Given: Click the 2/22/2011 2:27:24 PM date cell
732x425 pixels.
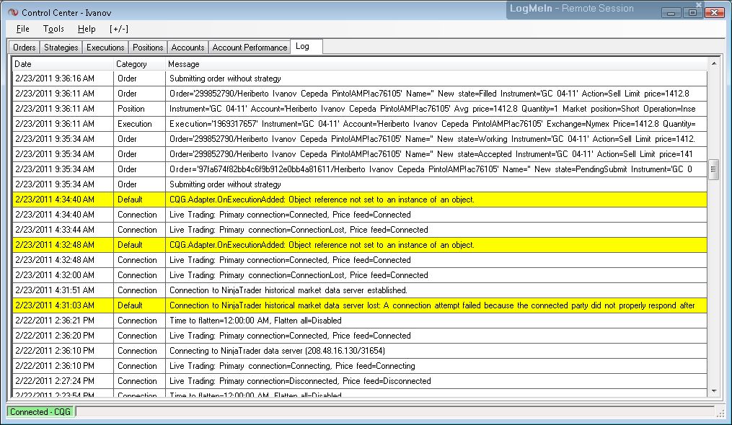Looking at the screenshot, I should [x=63, y=380].
